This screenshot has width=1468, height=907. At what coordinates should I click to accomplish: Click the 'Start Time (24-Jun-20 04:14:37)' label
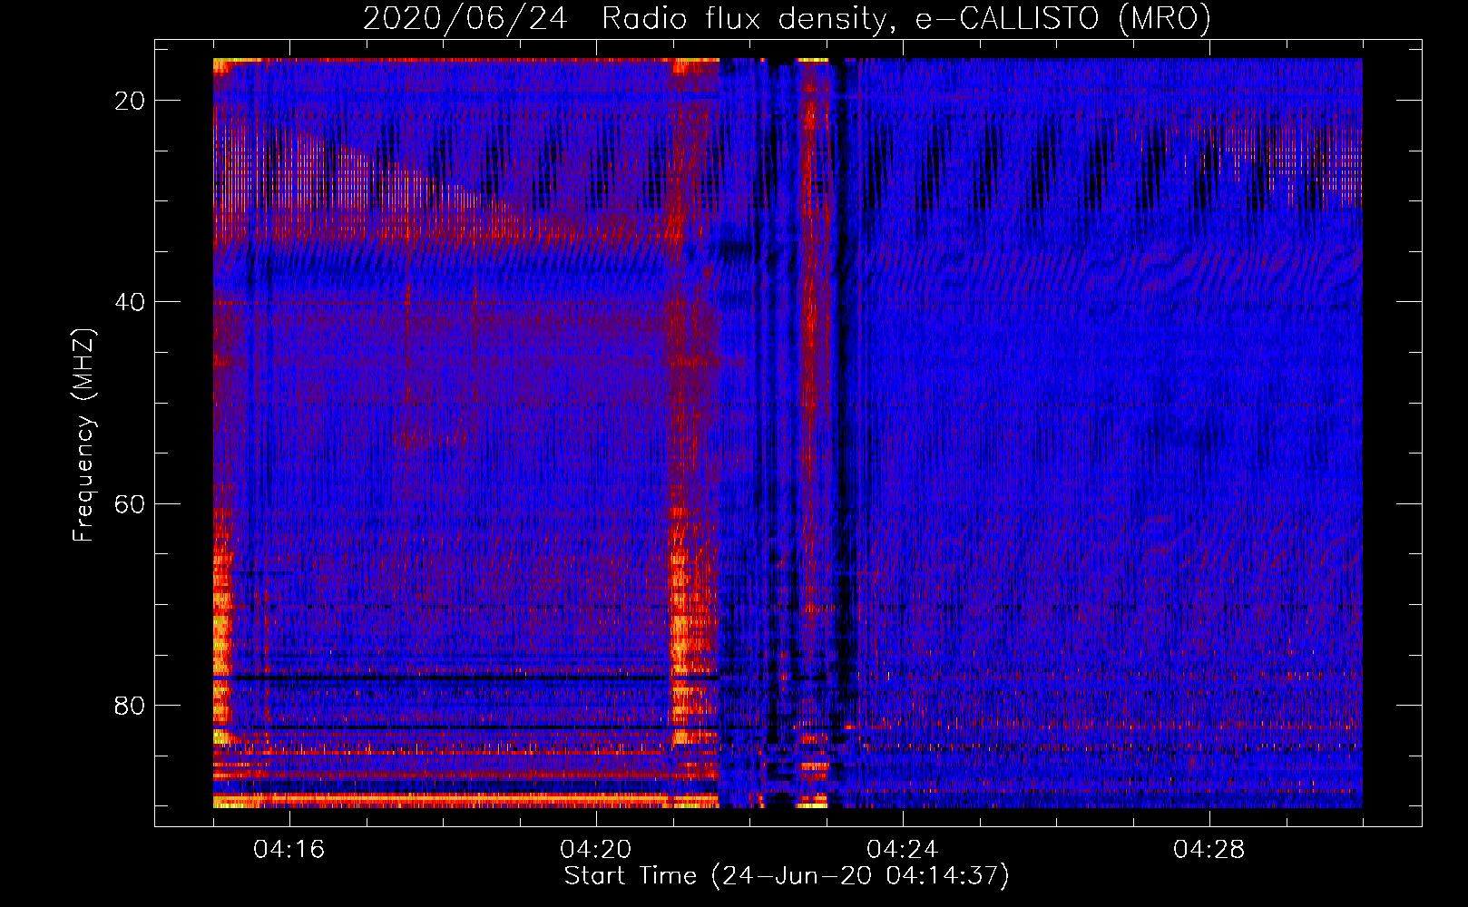point(787,876)
